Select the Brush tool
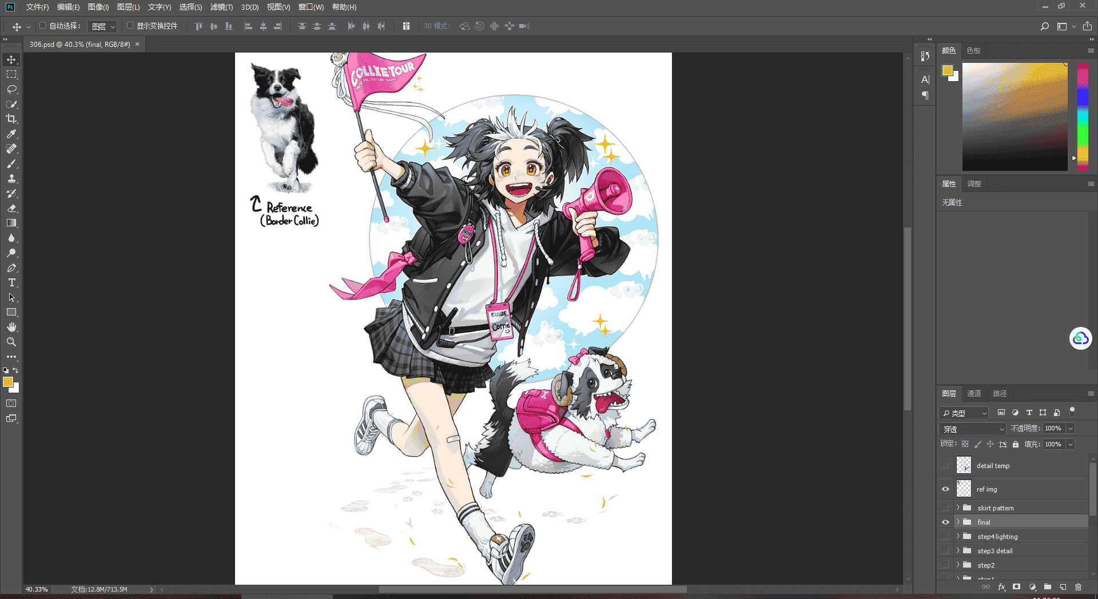 pyautogui.click(x=11, y=163)
